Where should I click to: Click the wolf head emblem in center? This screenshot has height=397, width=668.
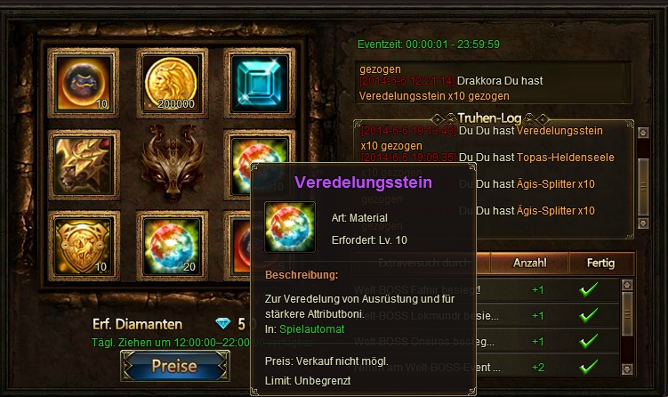click(x=172, y=163)
